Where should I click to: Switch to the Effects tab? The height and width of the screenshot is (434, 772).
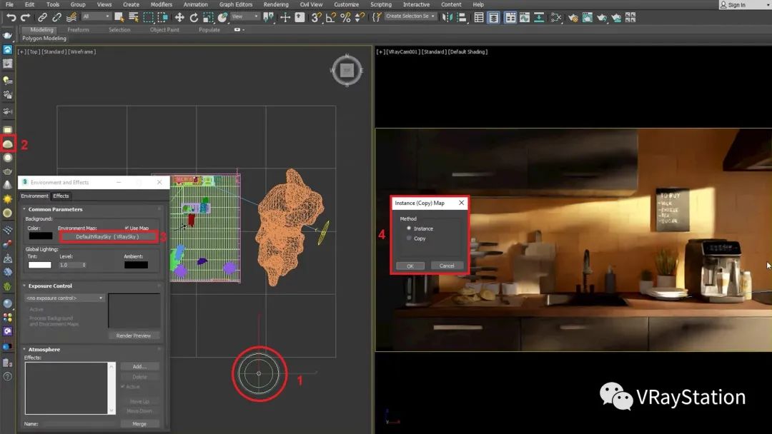coord(61,196)
